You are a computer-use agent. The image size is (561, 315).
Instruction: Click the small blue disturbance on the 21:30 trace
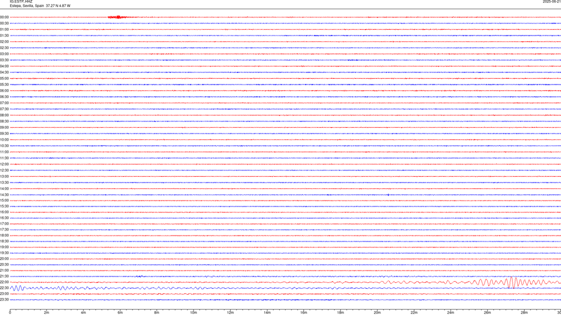coord(140,276)
